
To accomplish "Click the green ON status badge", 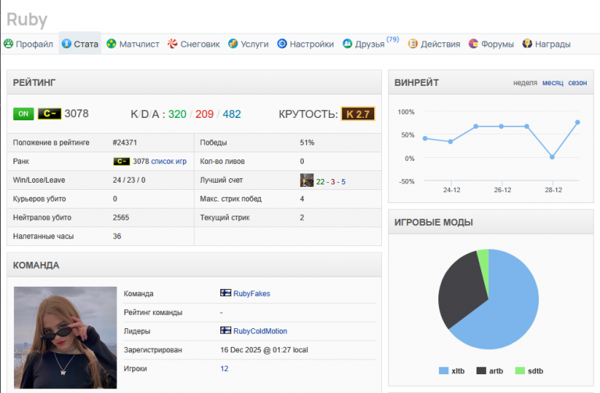I will coord(23,113).
